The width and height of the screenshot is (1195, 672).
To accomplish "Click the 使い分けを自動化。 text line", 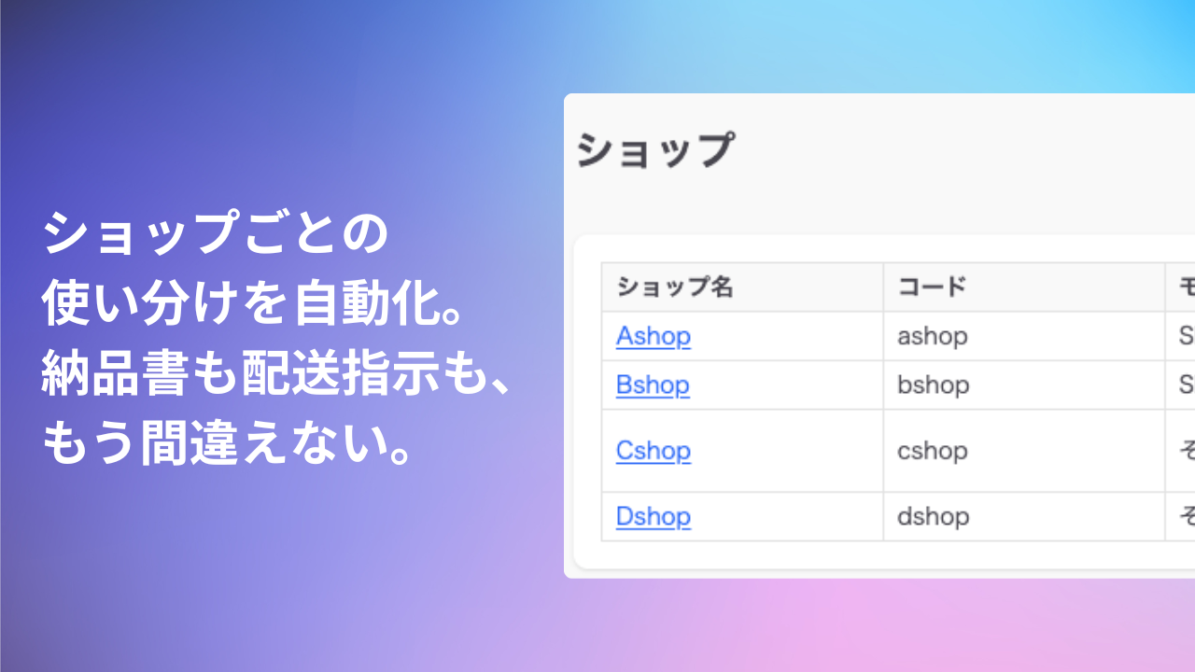I will click(252, 305).
